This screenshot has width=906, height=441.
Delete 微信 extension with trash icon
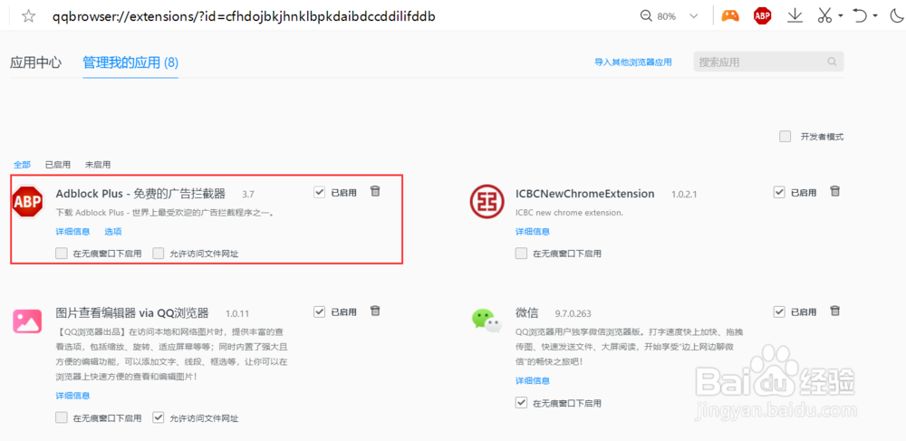(x=835, y=311)
